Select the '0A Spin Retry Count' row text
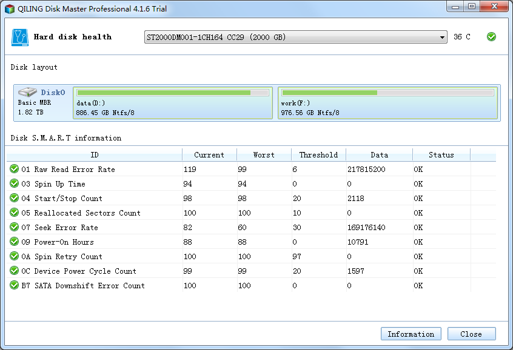This screenshot has width=513, height=350. click(x=61, y=257)
